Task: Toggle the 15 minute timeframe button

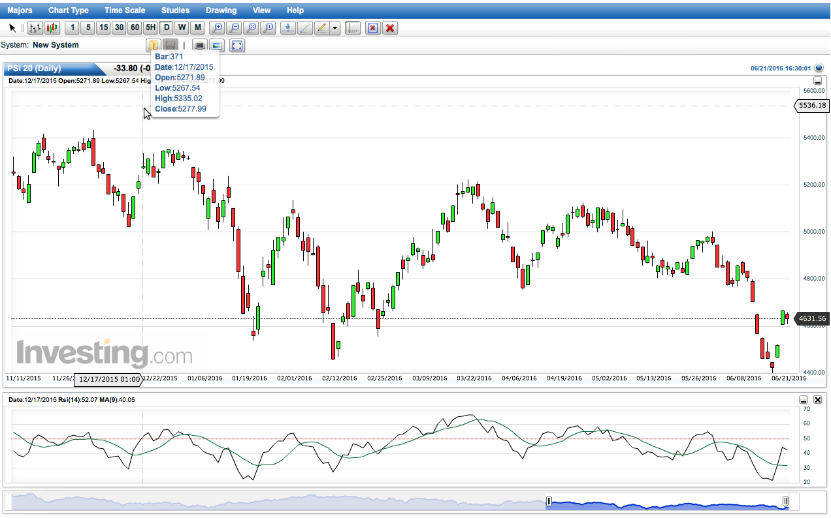Action: 103,27
